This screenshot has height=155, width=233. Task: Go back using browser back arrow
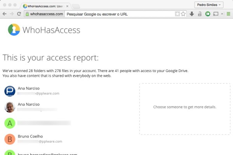pyautogui.click(x=5, y=14)
